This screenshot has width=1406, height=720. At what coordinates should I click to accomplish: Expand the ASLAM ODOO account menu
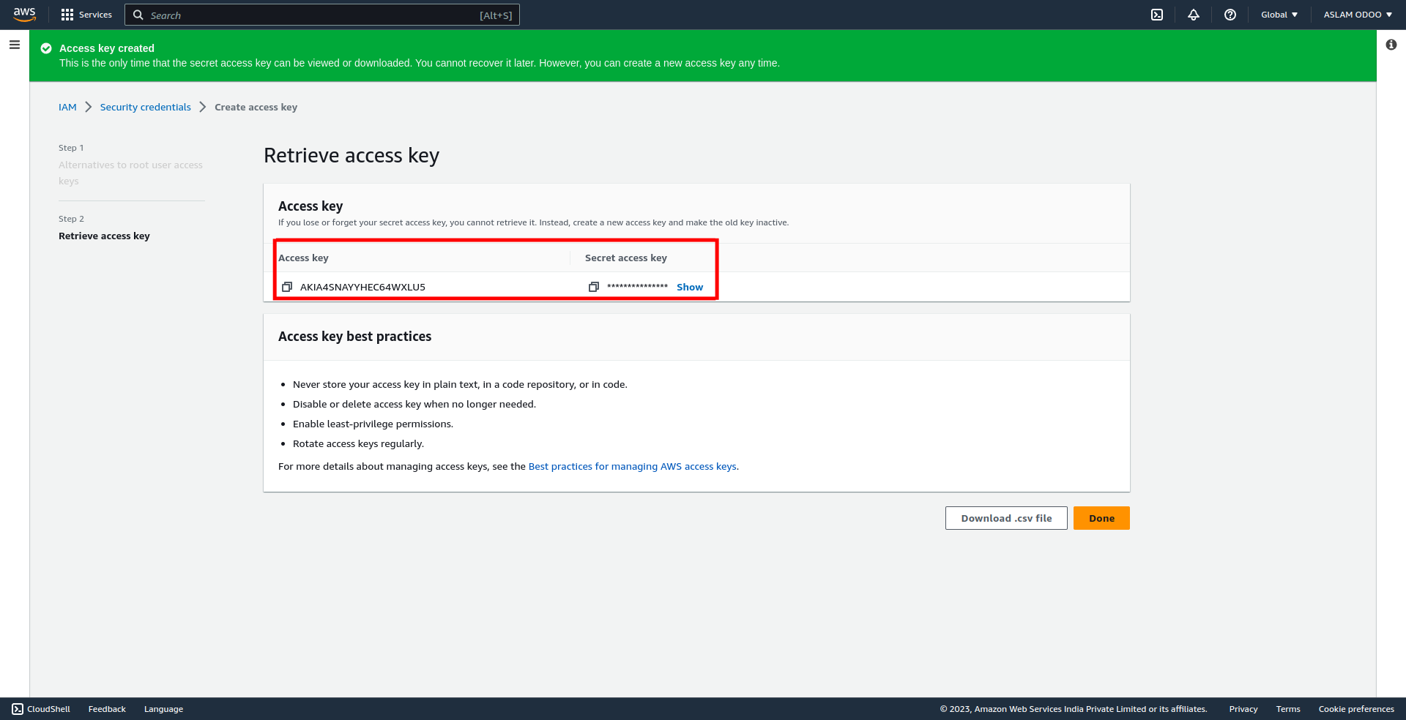1358,15
